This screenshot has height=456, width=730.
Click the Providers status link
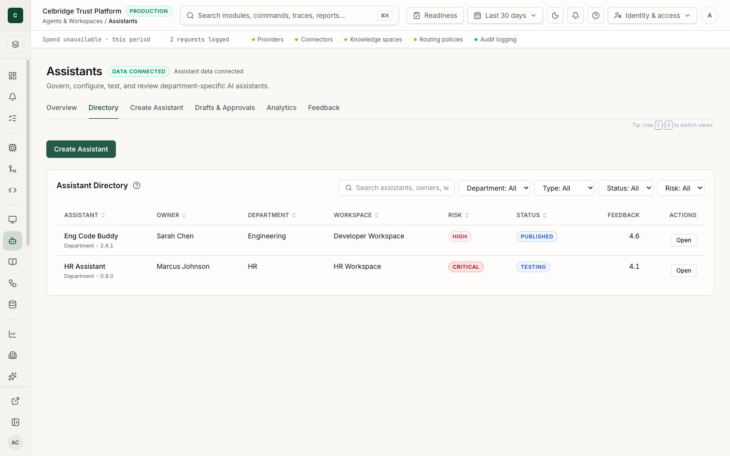click(x=267, y=40)
